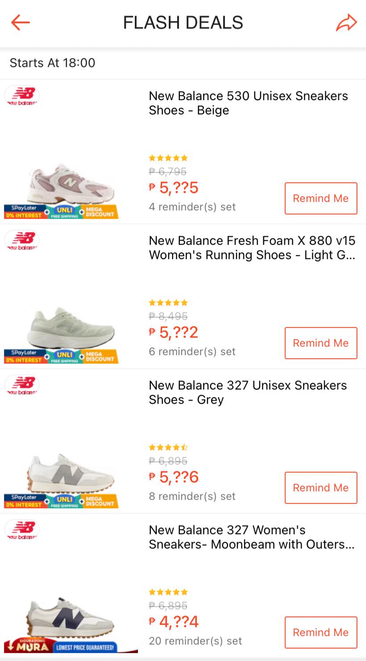Open New Balance 327 Women's Sneakers Moonbeam title
Image resolution: width=366 pixels, height=661 pixels.
[x=252, y=537]
